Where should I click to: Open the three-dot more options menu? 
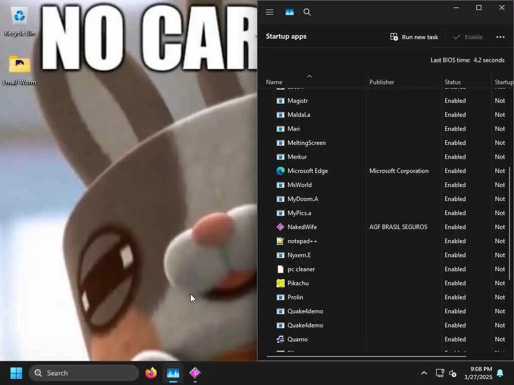point(500,37)
